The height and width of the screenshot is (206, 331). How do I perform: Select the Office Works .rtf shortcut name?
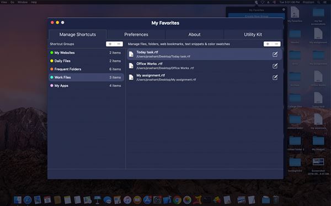150,64
